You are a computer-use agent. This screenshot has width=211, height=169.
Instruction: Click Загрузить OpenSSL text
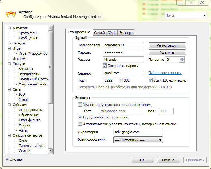click(125, 87)
